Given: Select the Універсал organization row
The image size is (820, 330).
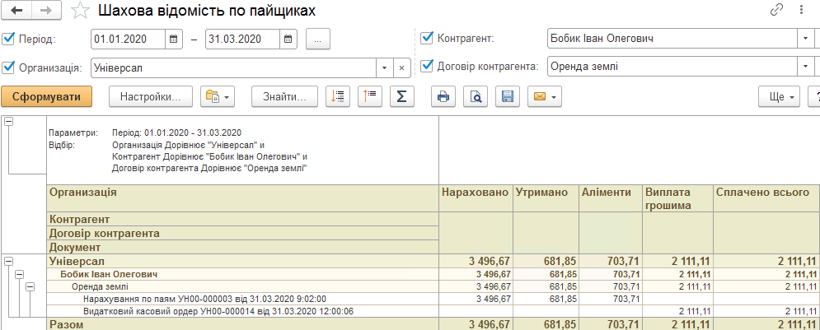Looking at the screenshot, I should tap(242, 261).
